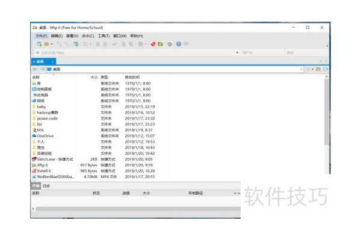Screen dimensions: 361x241
Task: Click the grey globe transfer-type icon
Action: click(140, 44)
